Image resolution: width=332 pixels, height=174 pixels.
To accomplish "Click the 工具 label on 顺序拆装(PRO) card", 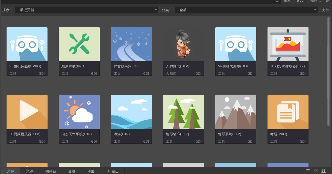I will [65, 74].
